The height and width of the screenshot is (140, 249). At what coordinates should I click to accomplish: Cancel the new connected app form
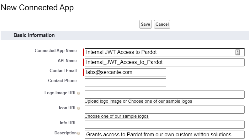(162, 24)
